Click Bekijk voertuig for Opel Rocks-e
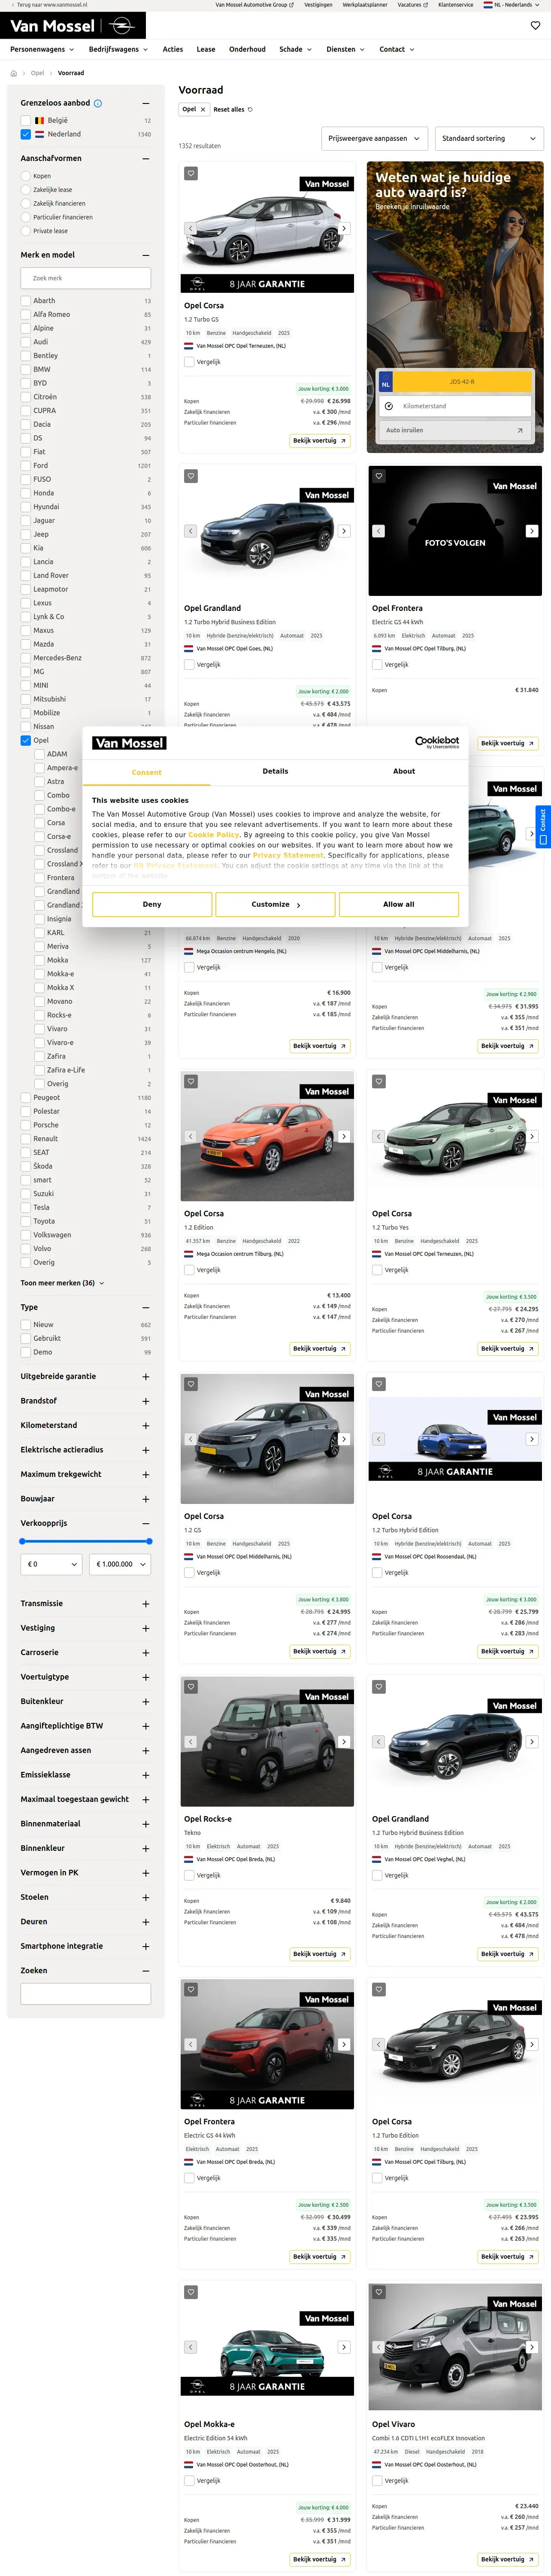The height and width of the screenshot is (2576, 551). point(320,1954)
